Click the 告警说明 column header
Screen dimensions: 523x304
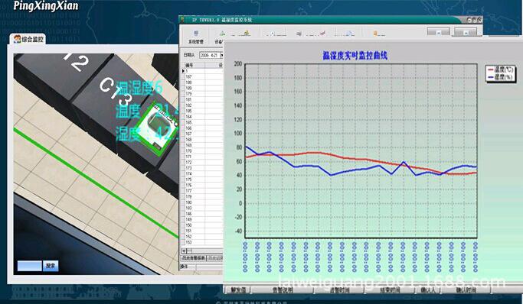click(x=283, y=290)
